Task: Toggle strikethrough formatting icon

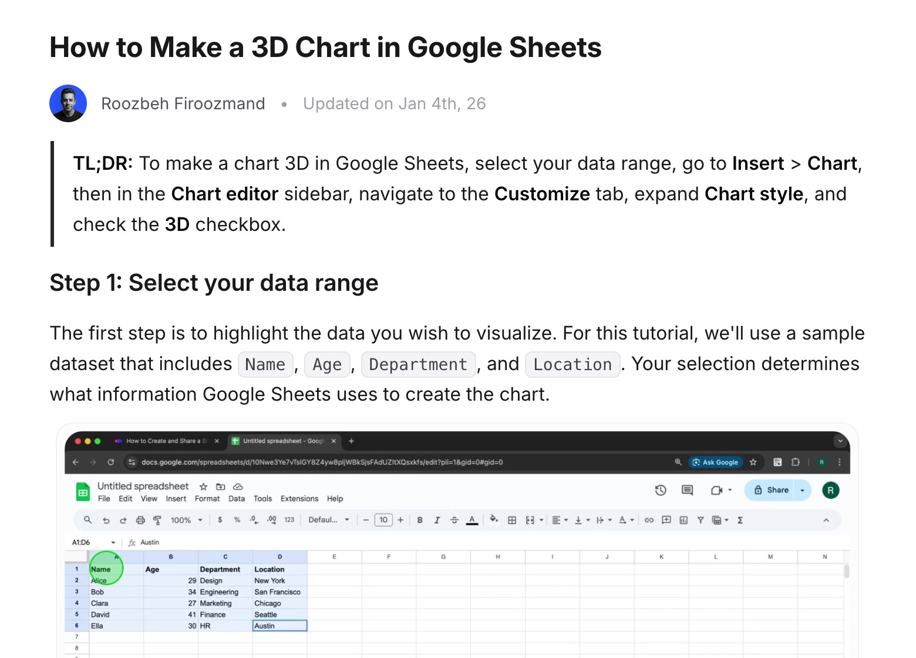Action: pyautogui.click(x=454, y=520)
